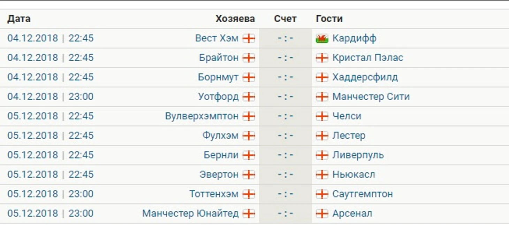Viewport: 509px width, 225px height.
Task: Click the flag icon beside Манчестер Юнайтед
Action: (249, 214)
